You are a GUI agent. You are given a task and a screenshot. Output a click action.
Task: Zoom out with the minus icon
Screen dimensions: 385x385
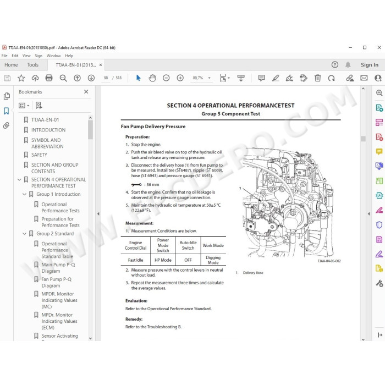tap(166, 78)
